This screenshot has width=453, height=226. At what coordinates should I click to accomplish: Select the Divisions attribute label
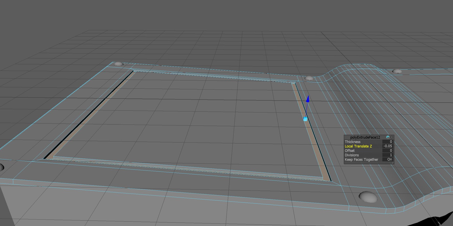(x=352, y=155)
